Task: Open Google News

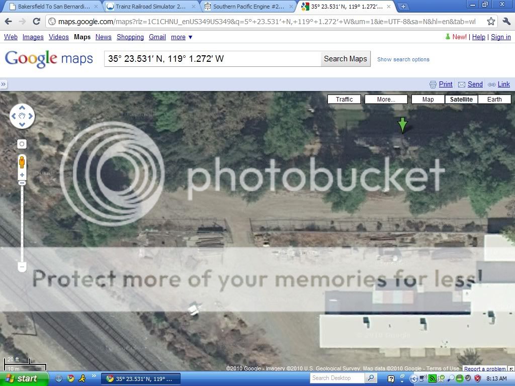Action: tap(104, 37)
